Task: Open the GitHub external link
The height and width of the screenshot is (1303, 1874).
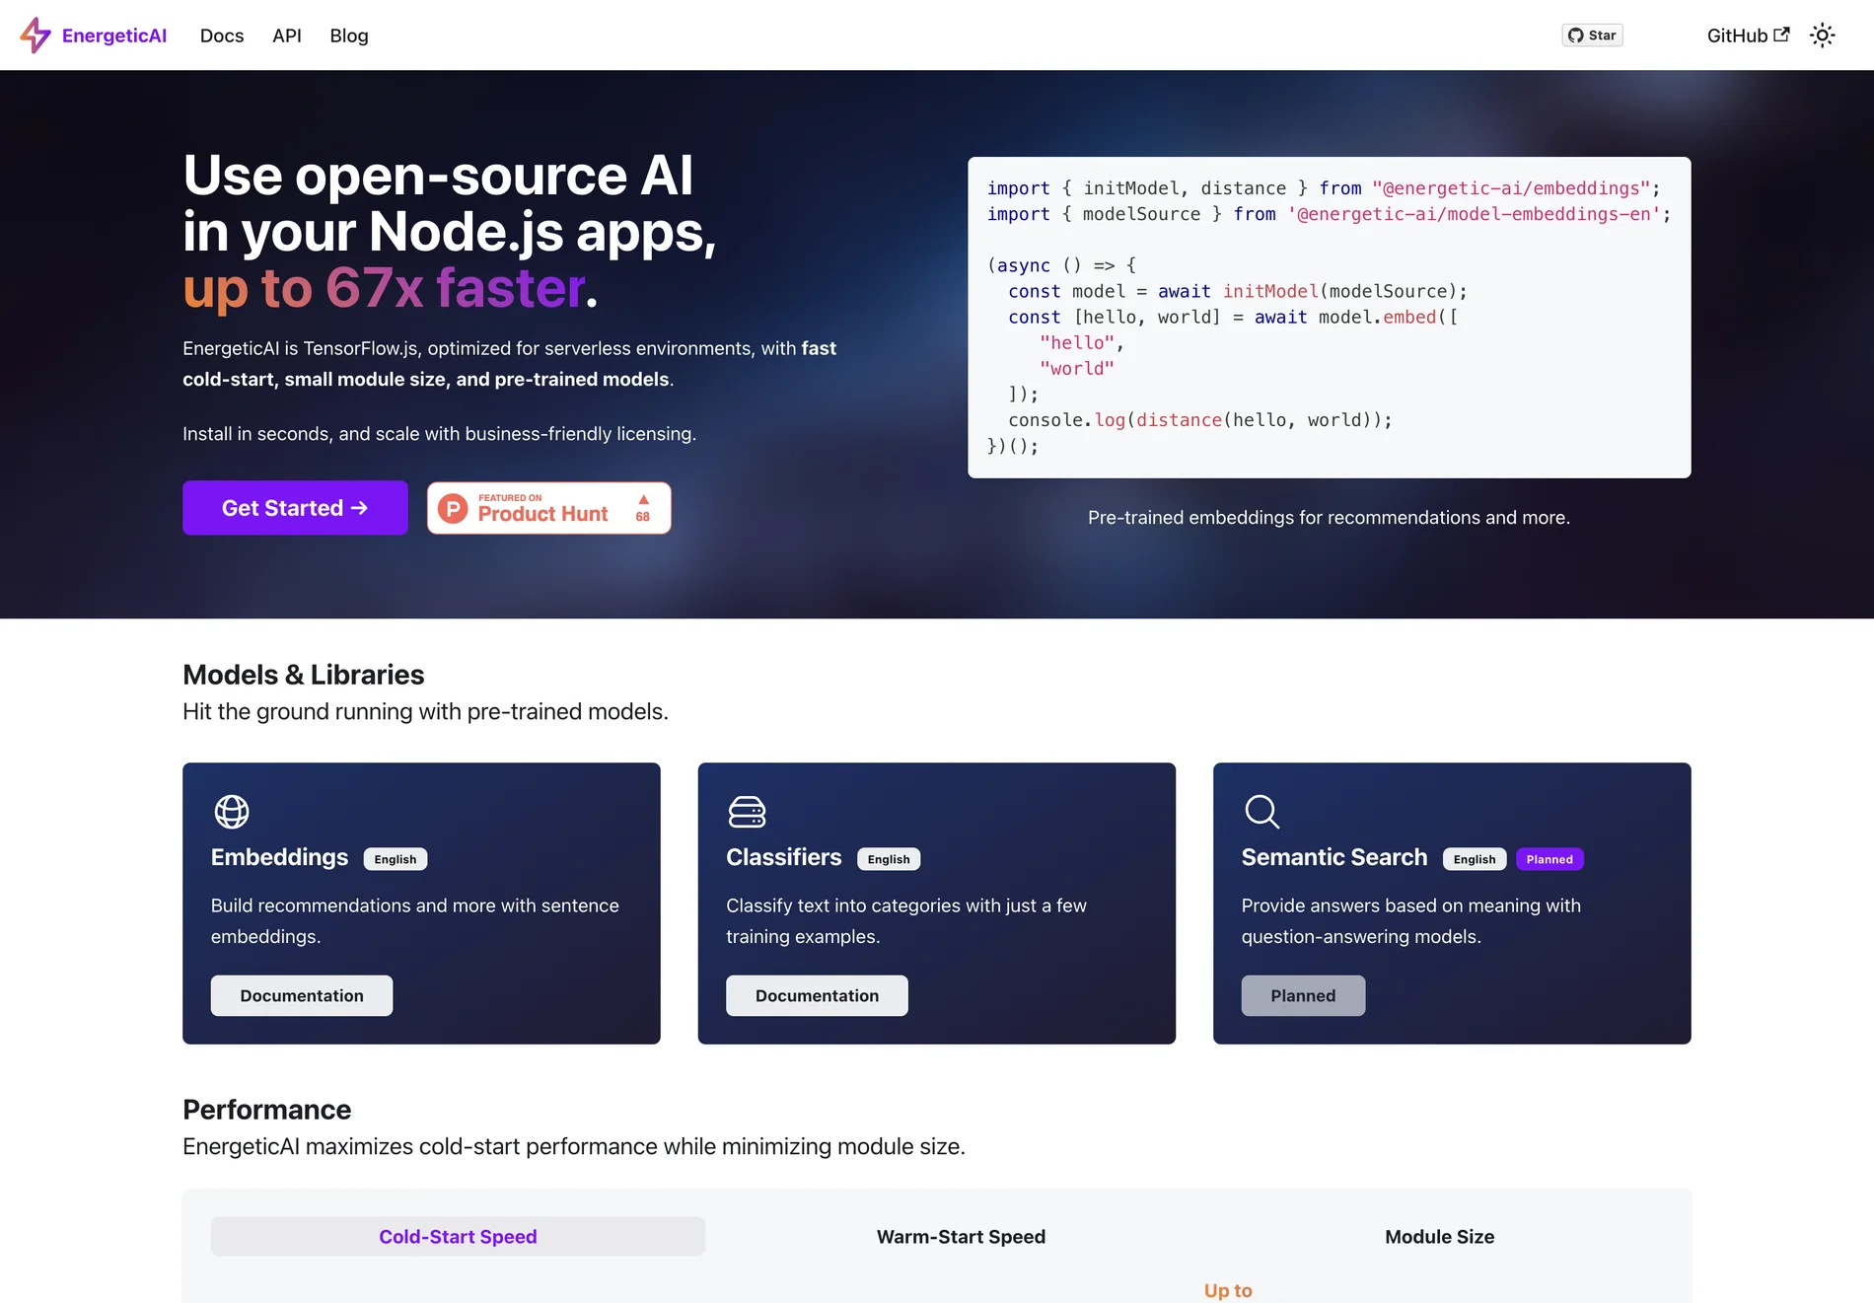Action: tap(1748, 36)
